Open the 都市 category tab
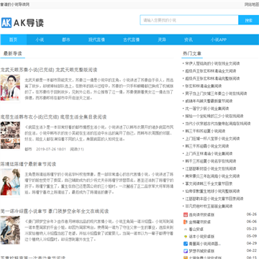 tap(66, 40)
